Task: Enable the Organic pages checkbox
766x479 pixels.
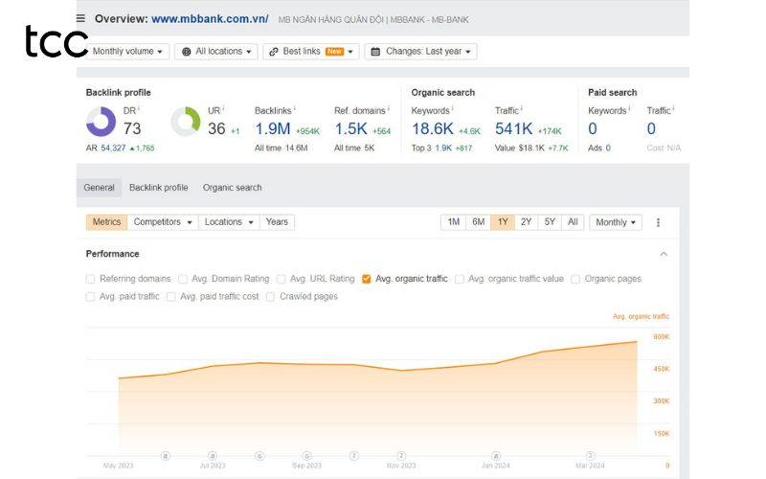Action: (x=575, y=279)
